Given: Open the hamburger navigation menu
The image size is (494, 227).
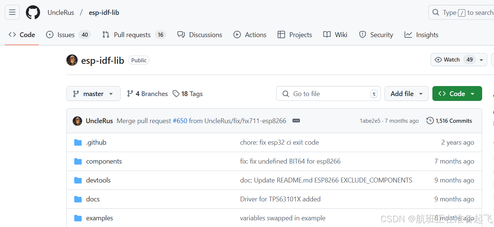Looking at the screenshot, I should pyautogui.click(x=12, y=12).
